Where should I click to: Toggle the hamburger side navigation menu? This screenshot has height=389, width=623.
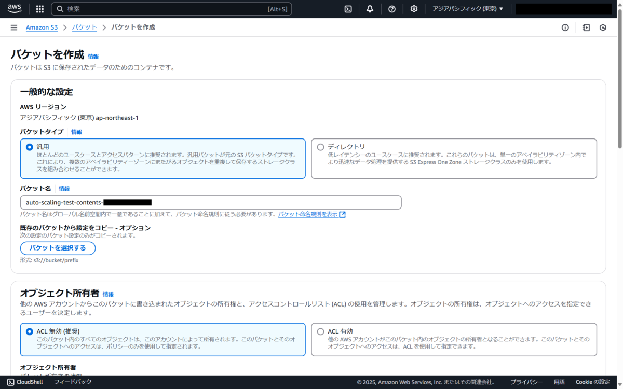pyautogui.click(x=14, y=27)
